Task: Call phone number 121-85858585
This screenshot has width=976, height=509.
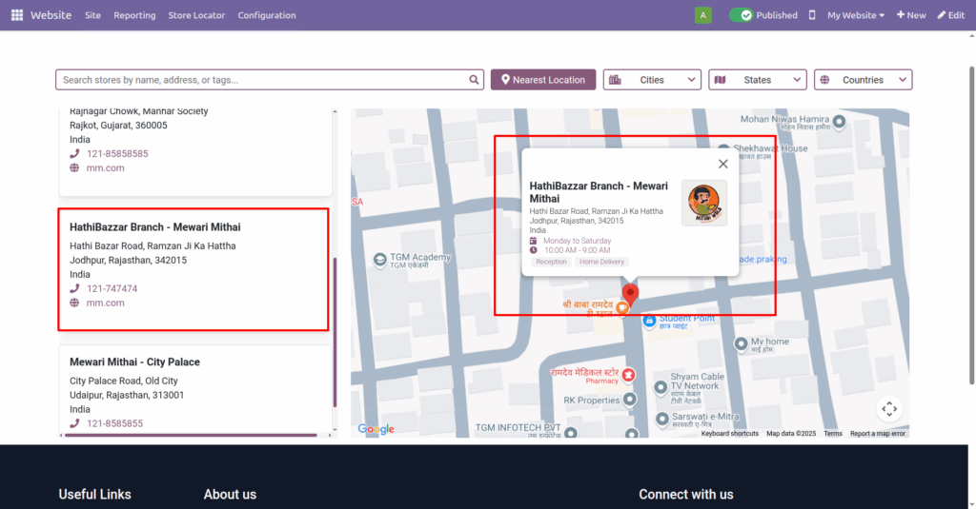Action: tap(117, 153)
